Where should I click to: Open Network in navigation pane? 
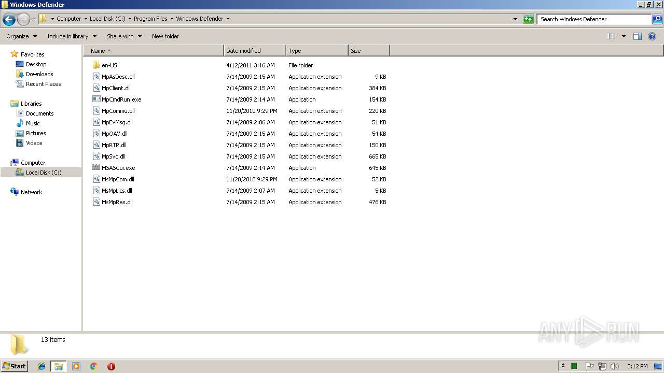click(x=31, y=192)
